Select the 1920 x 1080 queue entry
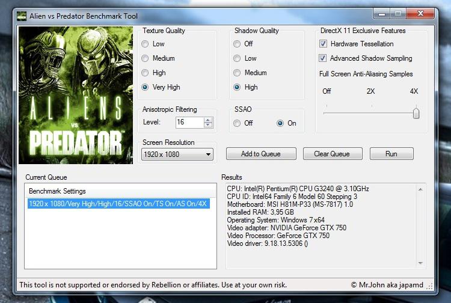Screen dimensions: 451x303 118,204
